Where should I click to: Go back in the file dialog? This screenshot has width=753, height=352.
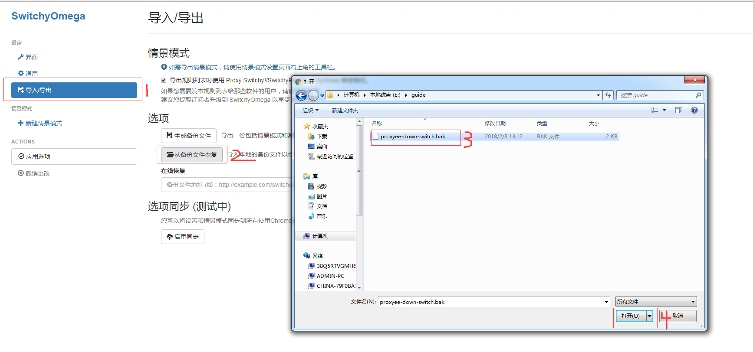(301, 95)
